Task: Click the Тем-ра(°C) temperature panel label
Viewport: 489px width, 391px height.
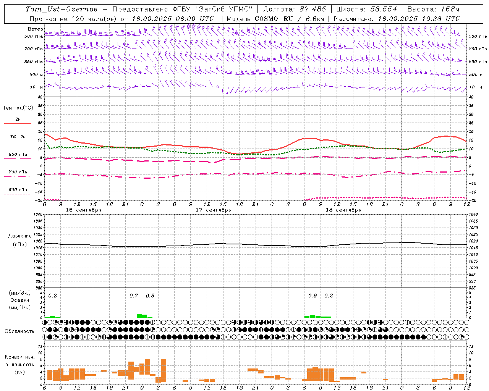Action: pos(18,108)
